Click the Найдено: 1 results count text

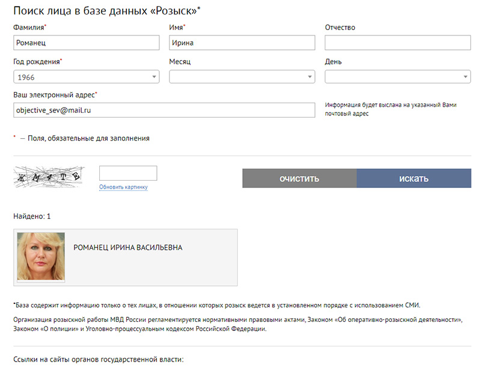point(32,216)
